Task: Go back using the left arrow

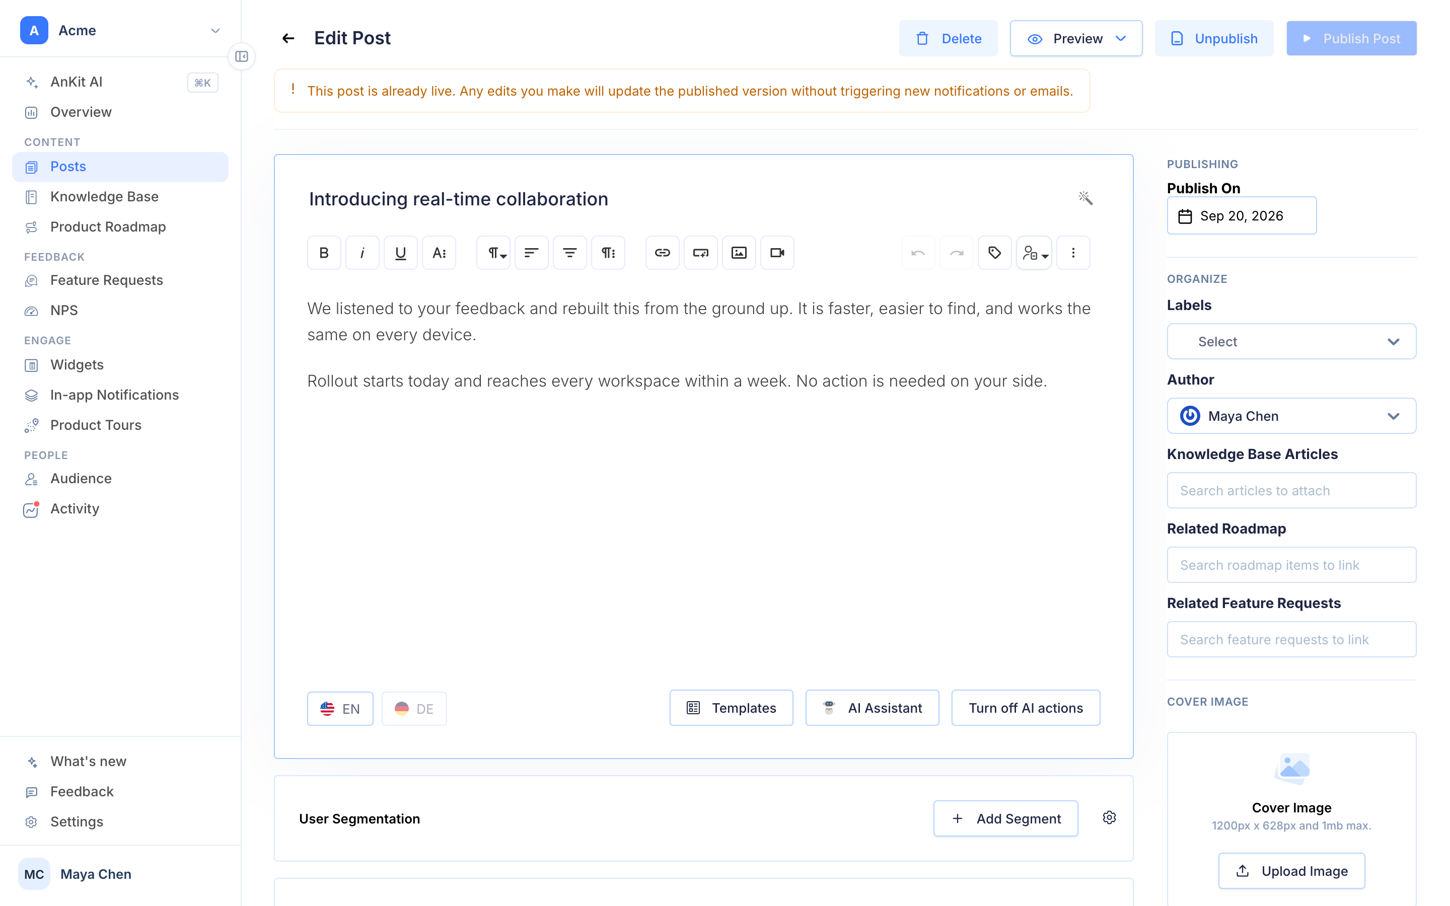Action: 288,38
